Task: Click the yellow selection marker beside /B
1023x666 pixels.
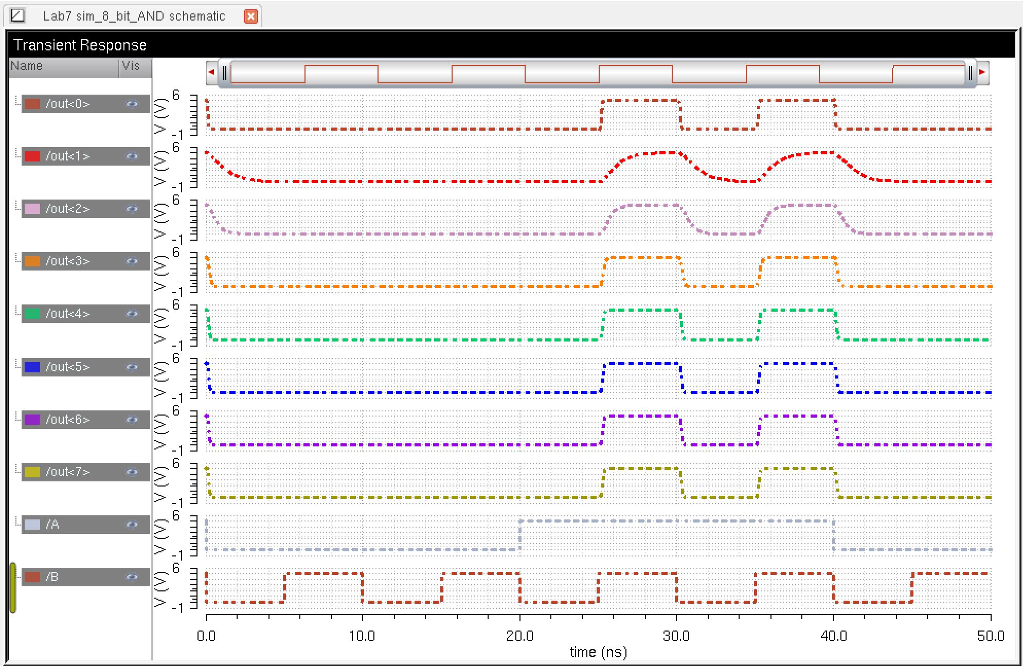Action: 13,588
